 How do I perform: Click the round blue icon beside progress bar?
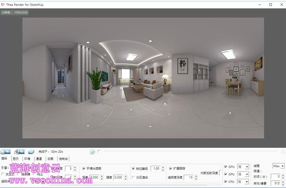[x=92, y=151]
